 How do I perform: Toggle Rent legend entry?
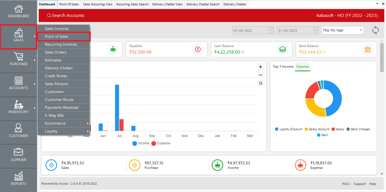(322, 135)
